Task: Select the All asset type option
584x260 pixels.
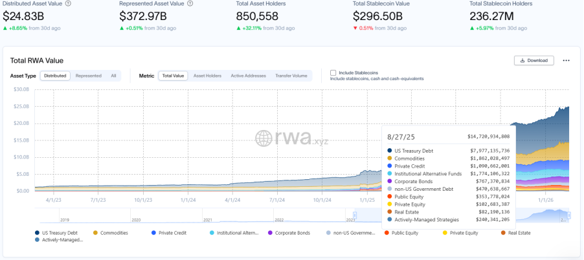Action: tap(113, 76)
